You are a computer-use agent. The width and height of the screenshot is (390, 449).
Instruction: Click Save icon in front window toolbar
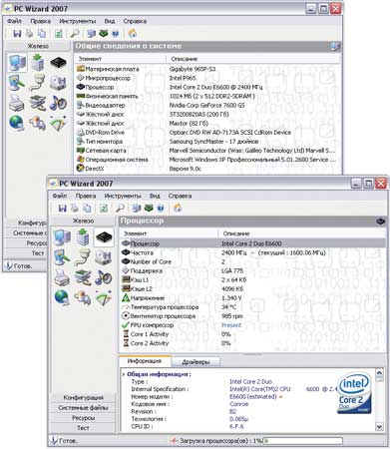pyautogui.click(x=62, y=209)
